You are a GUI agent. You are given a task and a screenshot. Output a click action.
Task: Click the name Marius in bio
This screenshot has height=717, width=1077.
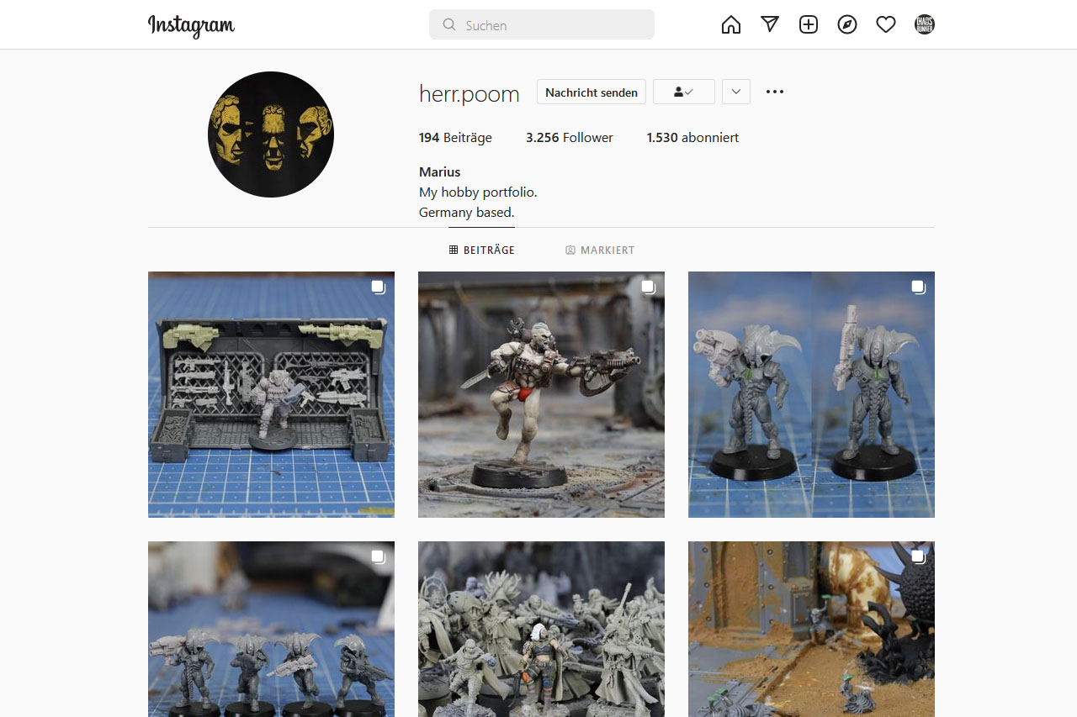tap(440, 171)
